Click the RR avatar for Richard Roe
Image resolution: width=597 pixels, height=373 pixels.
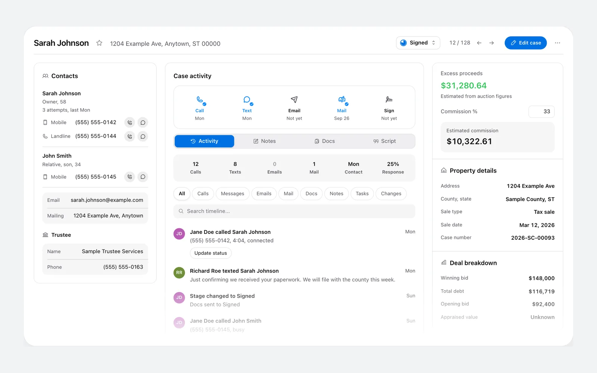(179, 273)
